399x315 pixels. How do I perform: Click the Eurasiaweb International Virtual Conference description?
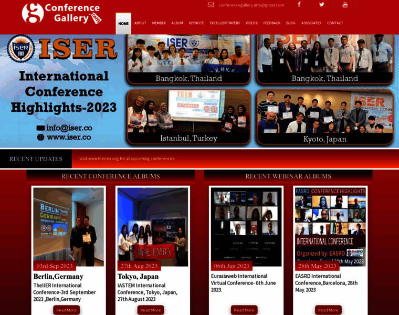pyautogui.click(x=243, y=283)
